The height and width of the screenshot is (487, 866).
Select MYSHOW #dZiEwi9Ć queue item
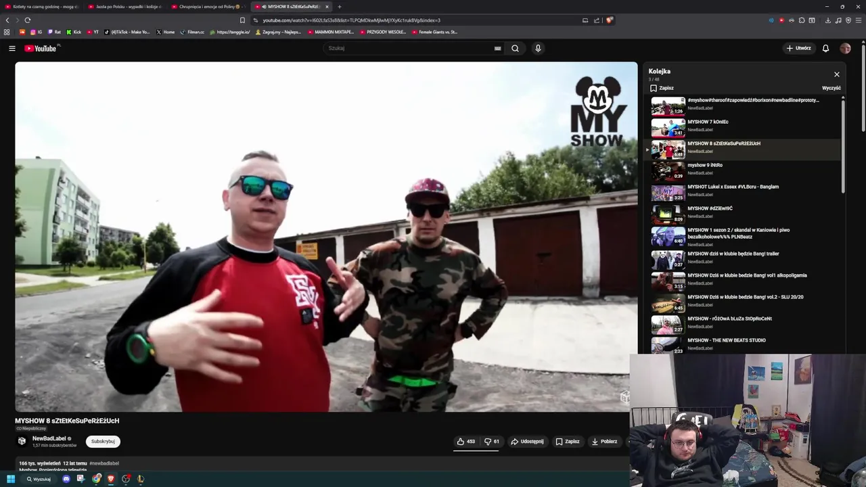click(744, 213)
